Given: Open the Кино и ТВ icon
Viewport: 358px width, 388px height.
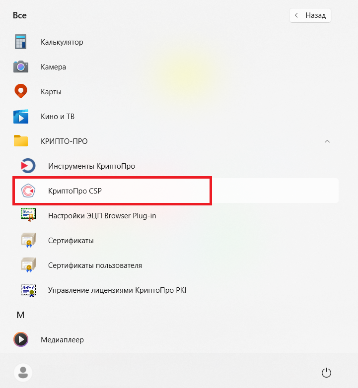Looking at the screenshot, I should coord(20,116).
